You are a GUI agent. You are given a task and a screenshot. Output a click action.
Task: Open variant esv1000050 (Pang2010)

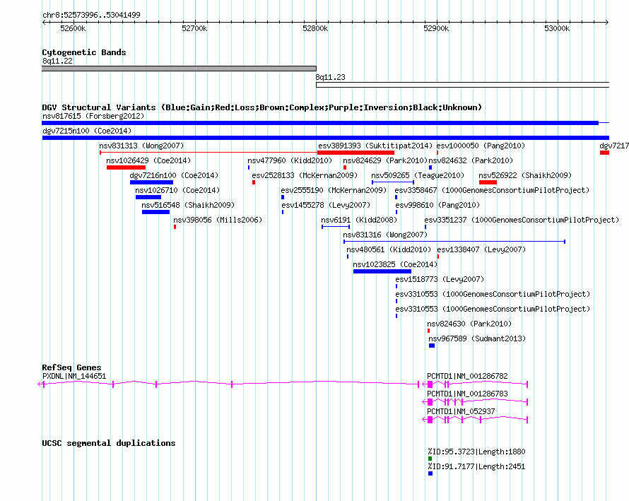481,146
